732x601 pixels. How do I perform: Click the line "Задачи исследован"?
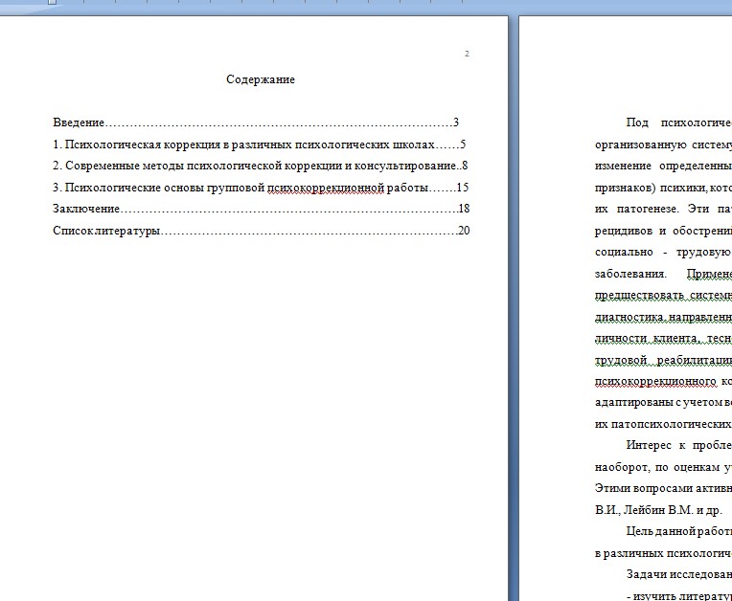pyautogui.click(x=678, y=574)
